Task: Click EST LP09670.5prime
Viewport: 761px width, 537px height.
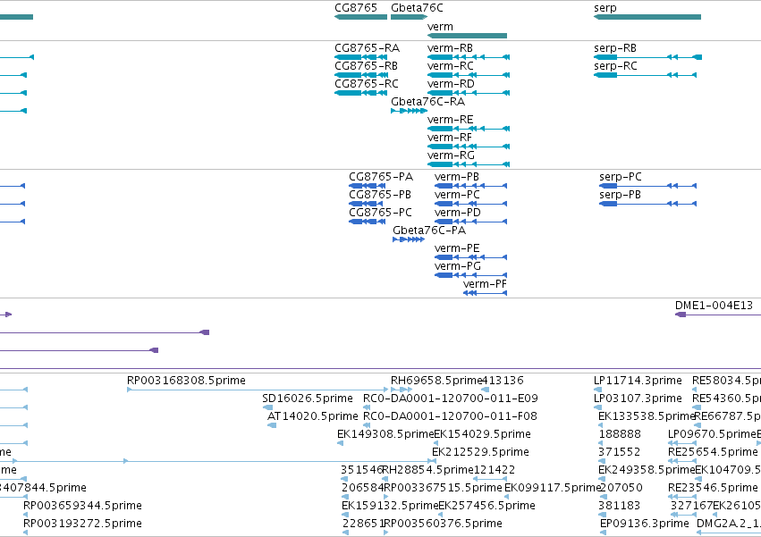Action: (x=682, y=443)
